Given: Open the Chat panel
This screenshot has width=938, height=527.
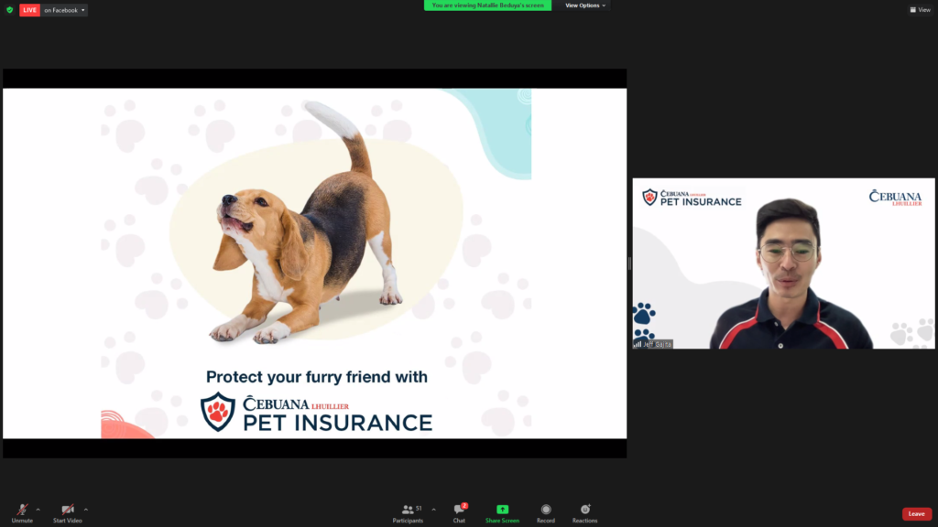Looking at the screenshot, I should (460, 513).
